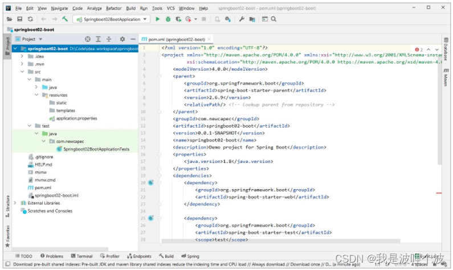The width and height of the screenshot is (453, 270).
Task: Close the pom.xml editor tab
Action: [x=209, y=39]
